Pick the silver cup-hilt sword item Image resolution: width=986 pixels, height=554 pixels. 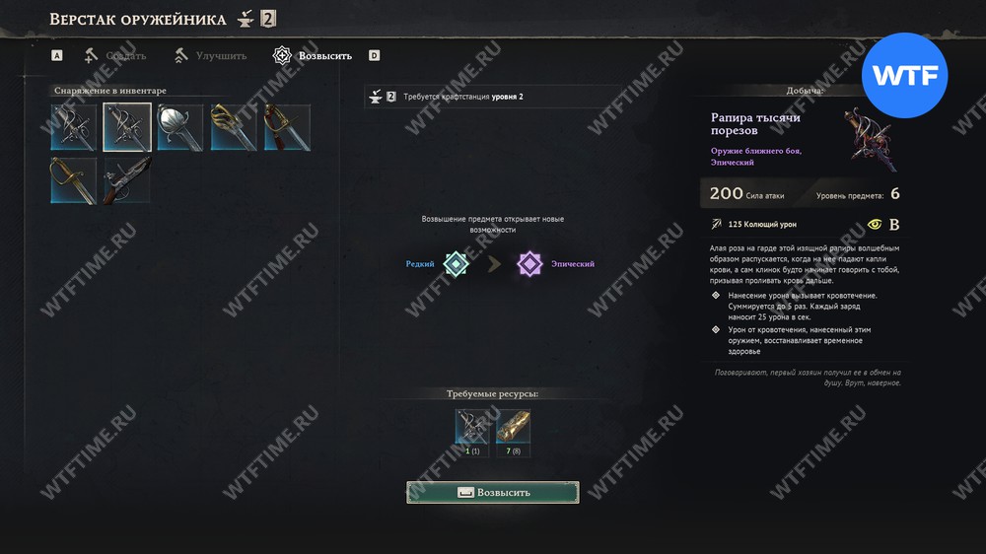pyautogui.click(x=180, y=127)
